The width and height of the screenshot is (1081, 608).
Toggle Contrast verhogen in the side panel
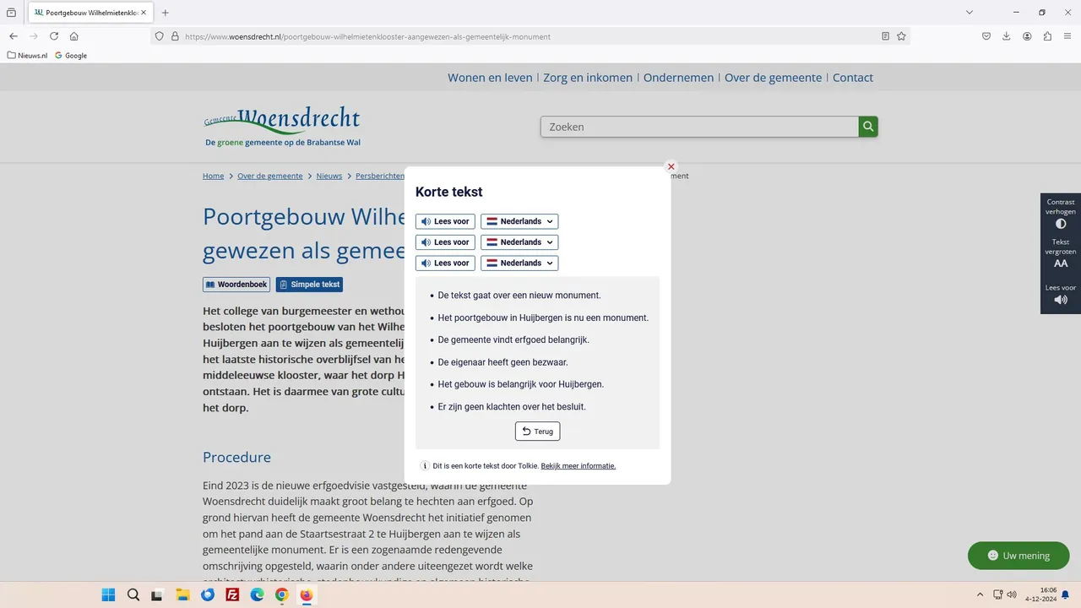click(1061, 214)
